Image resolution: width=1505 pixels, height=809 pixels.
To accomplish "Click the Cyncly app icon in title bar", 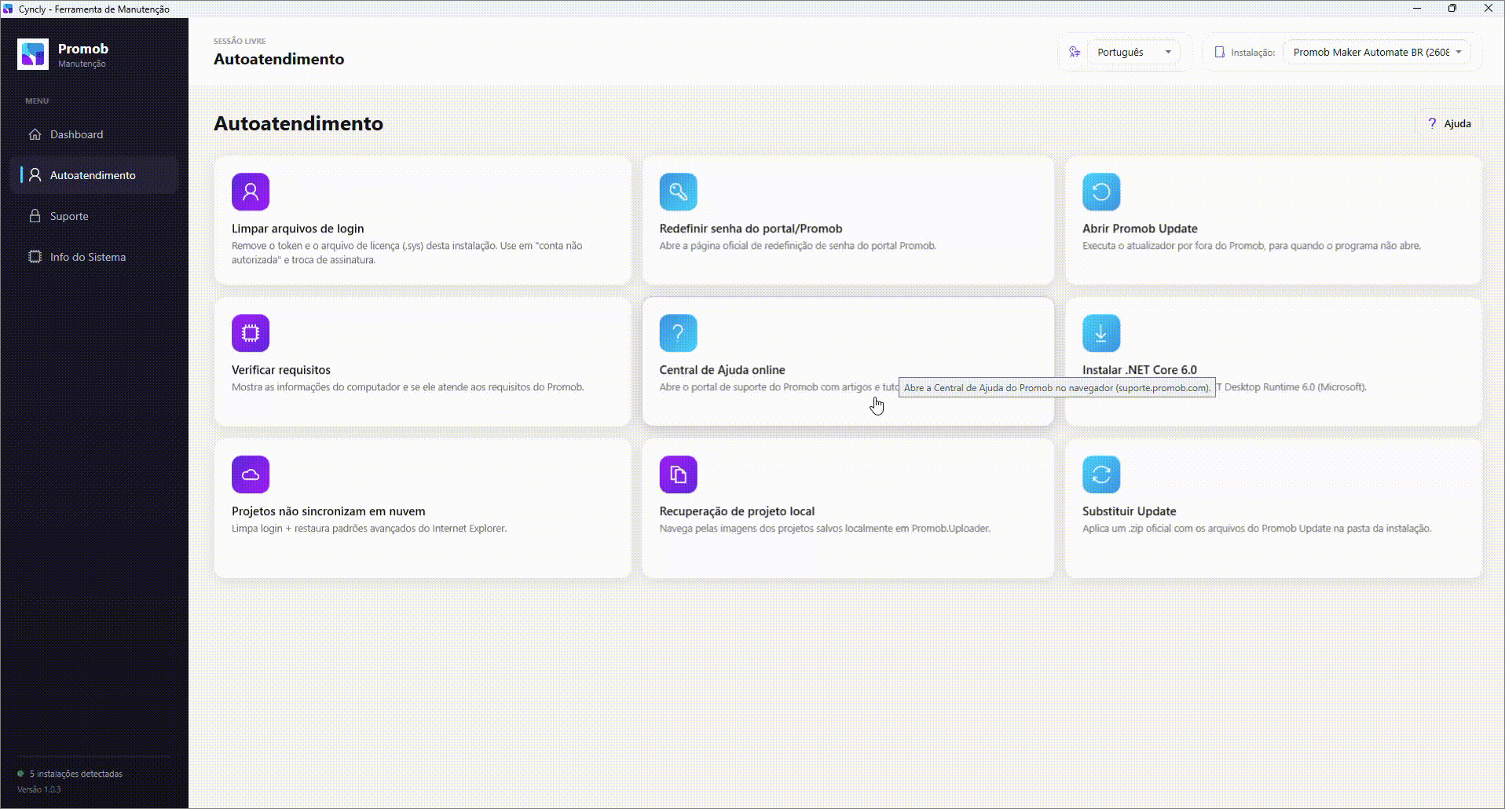I will (x=8, y=9).
